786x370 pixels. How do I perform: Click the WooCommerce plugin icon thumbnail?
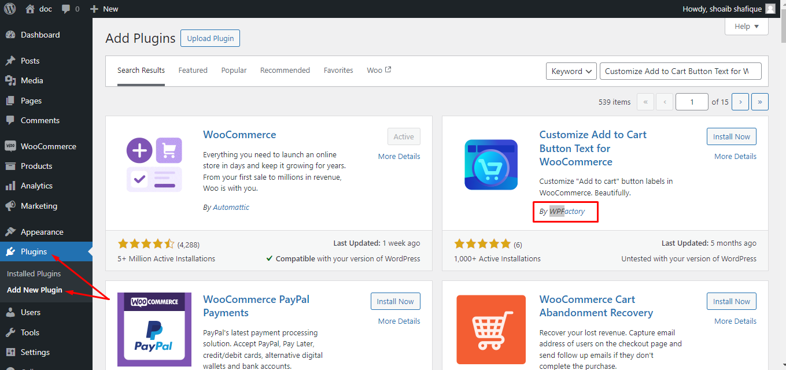click(154, 165)
